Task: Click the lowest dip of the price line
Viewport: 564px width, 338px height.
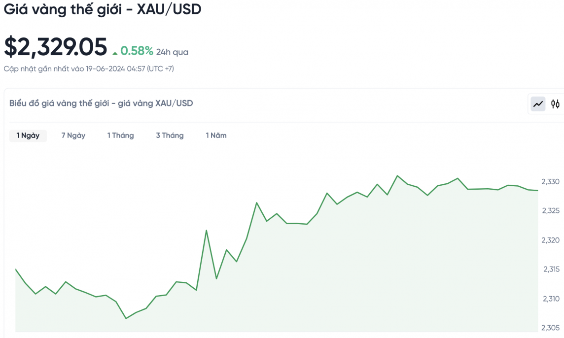Action: point(126,318)
